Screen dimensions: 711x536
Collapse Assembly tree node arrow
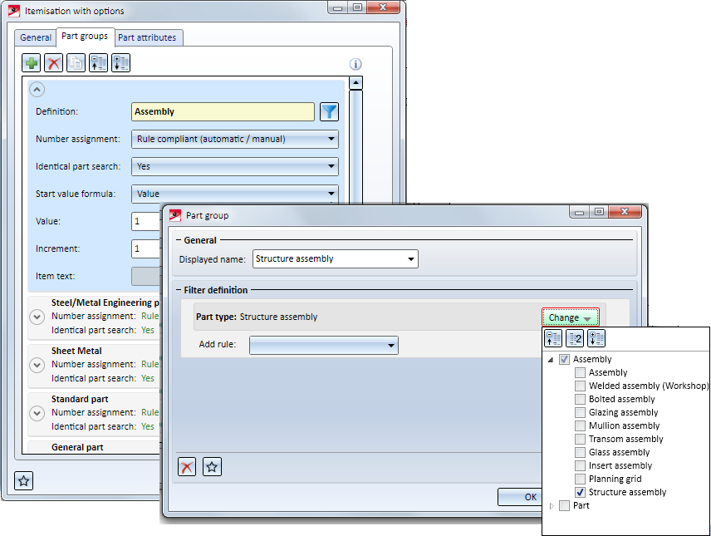551,360
